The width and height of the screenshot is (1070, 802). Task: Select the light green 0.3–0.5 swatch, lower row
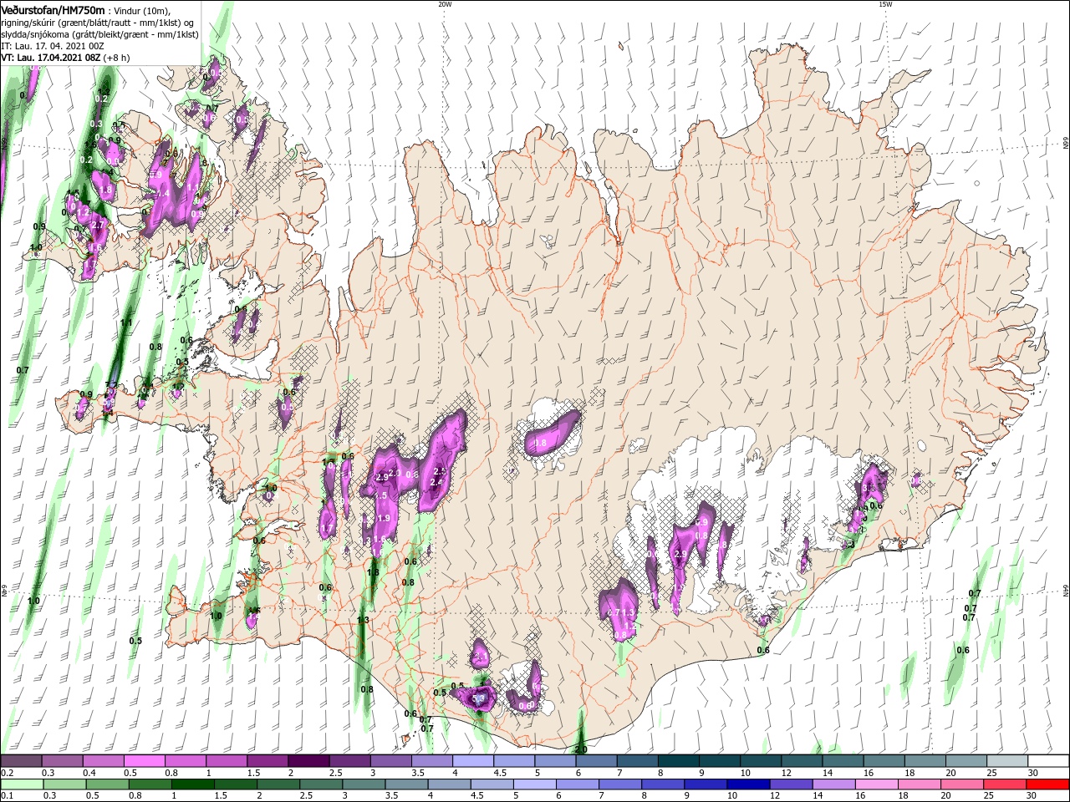pos(63,784)
